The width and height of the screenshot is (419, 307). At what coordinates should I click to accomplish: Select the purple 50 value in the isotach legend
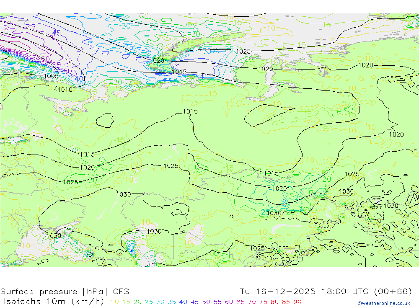(206, 302)
